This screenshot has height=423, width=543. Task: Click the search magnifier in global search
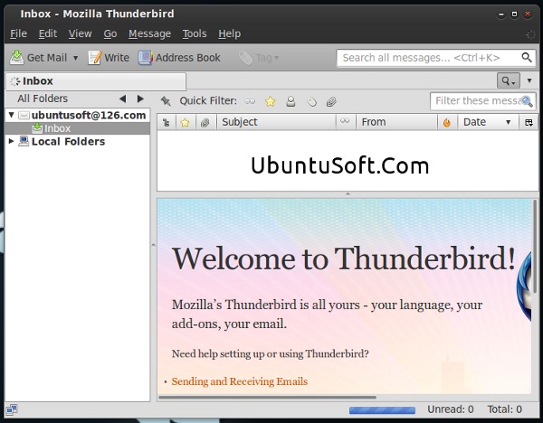point(527,58)
